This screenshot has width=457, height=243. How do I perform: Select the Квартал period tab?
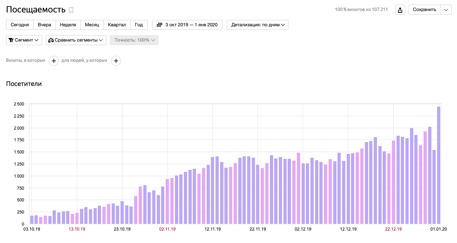coord(117,25)
